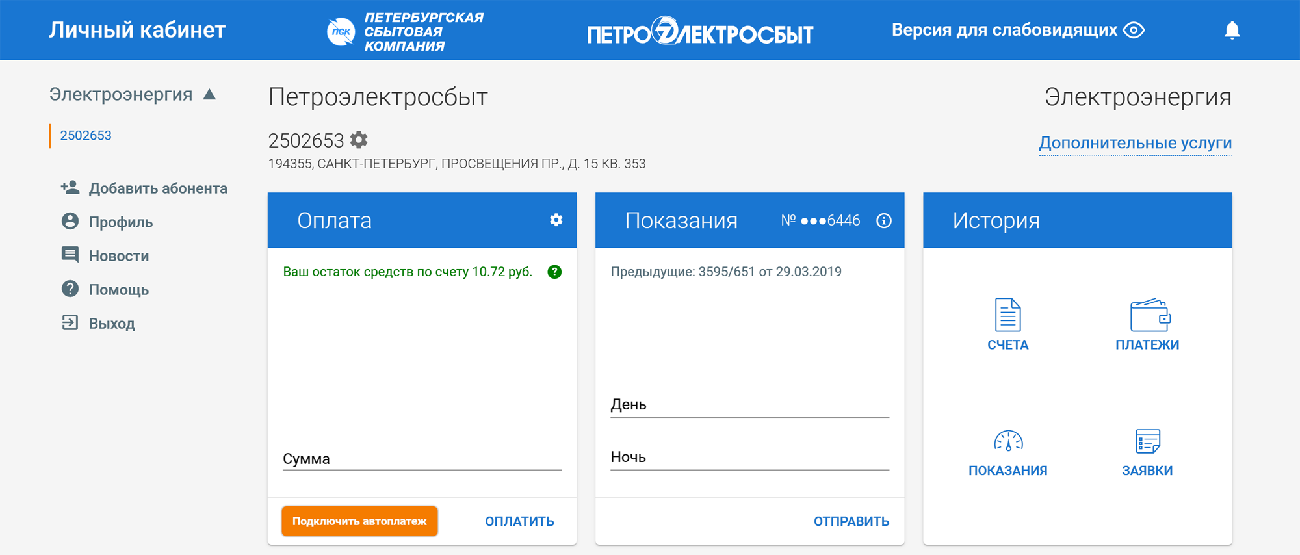The height and width of the screenshot is (555, 1300).
Task: Click the Показания card header title
Action: coord(681,221)
